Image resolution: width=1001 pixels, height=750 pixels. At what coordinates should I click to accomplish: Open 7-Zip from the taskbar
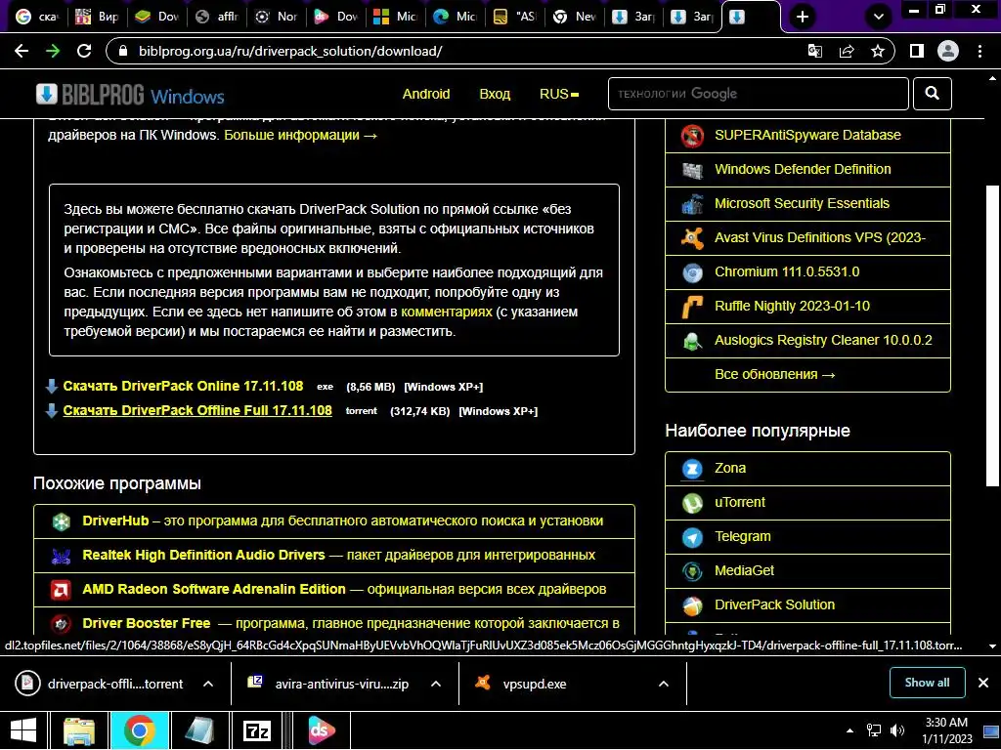257,730
